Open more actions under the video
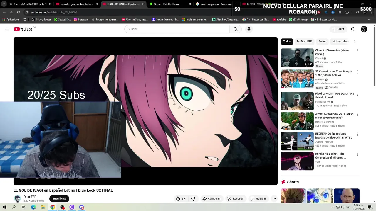The image size is (376, 211). pyautogui.click(x=274, y=198)
